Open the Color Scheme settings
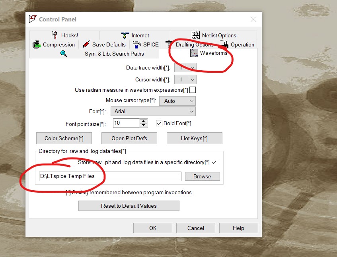The width and height of the screenshot is (337, 257). pos(64,138)
